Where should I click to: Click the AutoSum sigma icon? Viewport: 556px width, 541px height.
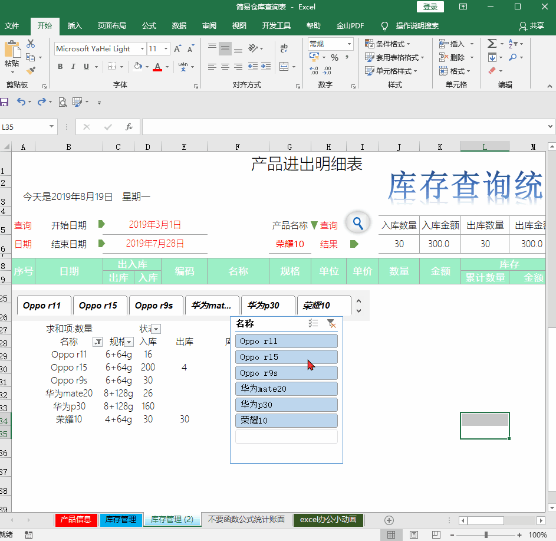tap(492, 44)
